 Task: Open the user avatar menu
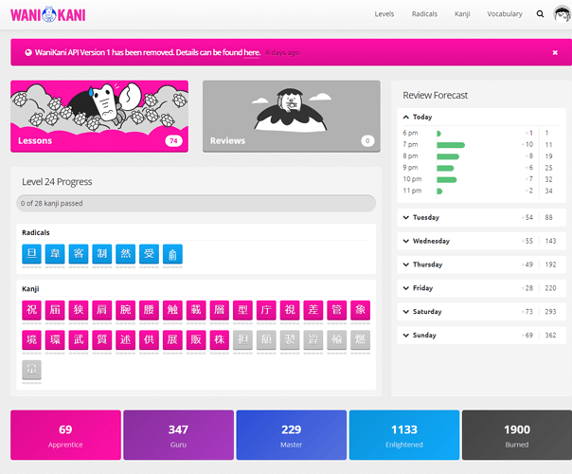pyautogui.click(x=563, y=14)
